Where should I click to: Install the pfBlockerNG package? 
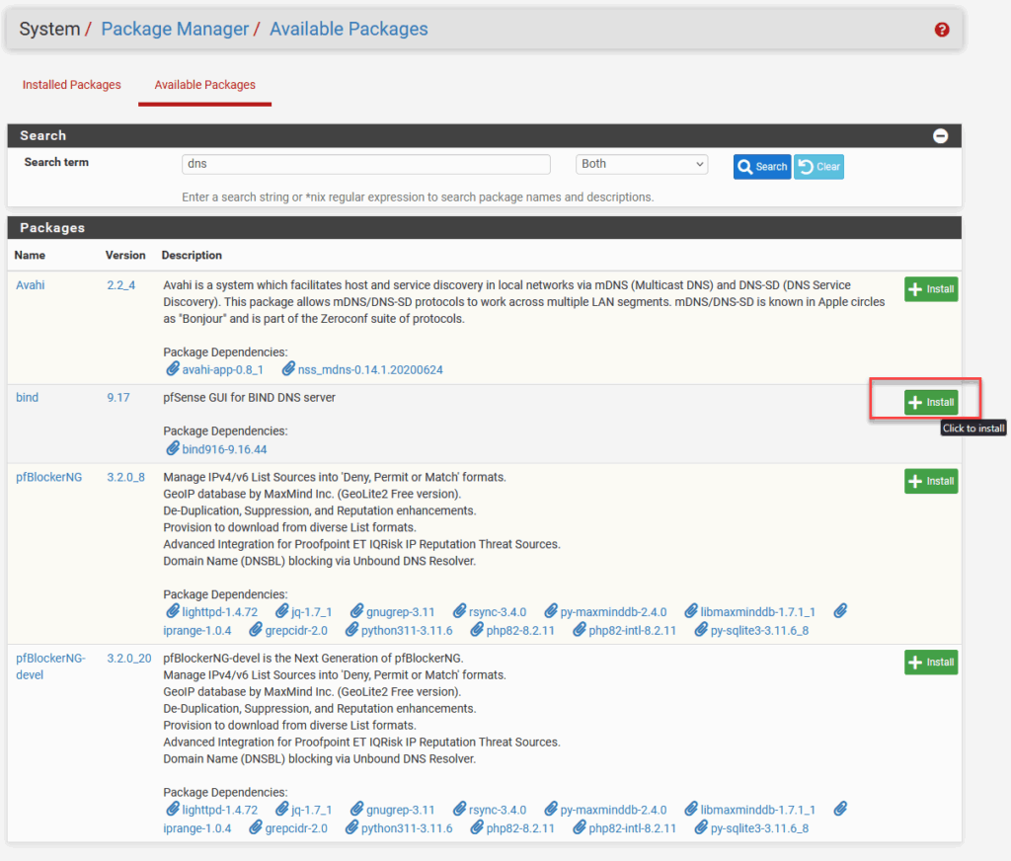click(x=931, y=481)
